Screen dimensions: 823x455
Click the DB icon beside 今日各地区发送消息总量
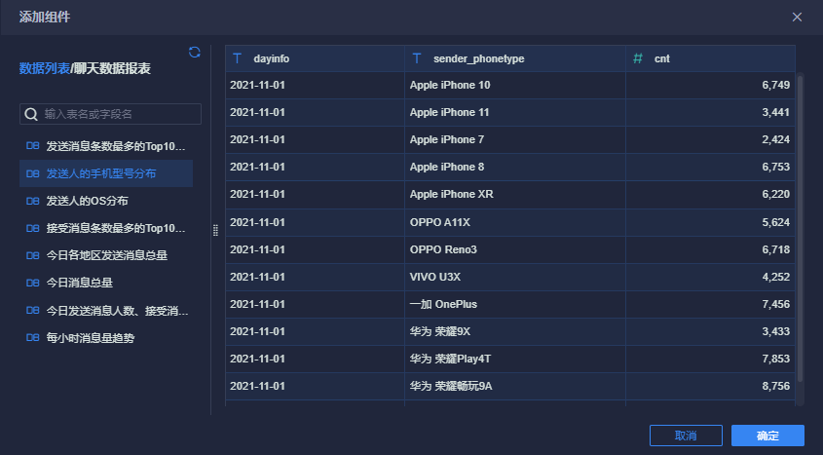click(x=32, y=255)
